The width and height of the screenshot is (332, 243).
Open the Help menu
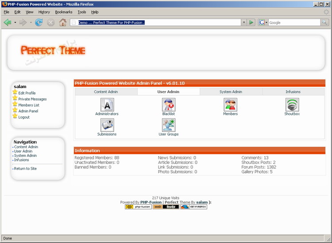click(95, 12)
